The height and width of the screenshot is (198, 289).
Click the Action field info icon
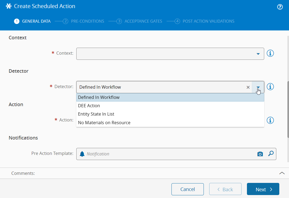pos(270,120)
